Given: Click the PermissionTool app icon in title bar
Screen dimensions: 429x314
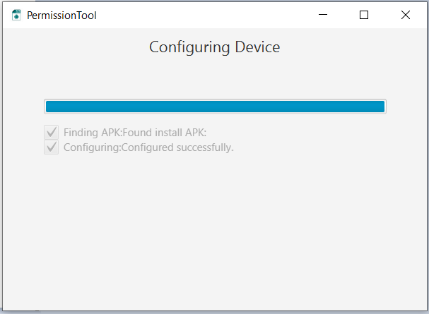Looking at the screenshot, I should tap(16, 15).
